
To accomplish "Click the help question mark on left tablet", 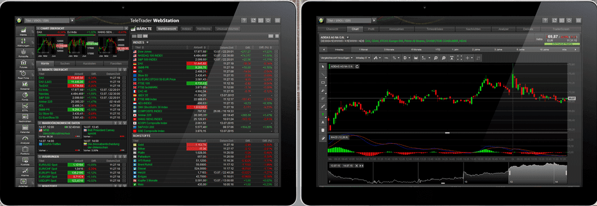I will coord(244,21).
